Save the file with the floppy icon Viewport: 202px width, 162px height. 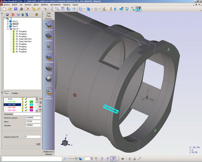click(x=16, y=9)
